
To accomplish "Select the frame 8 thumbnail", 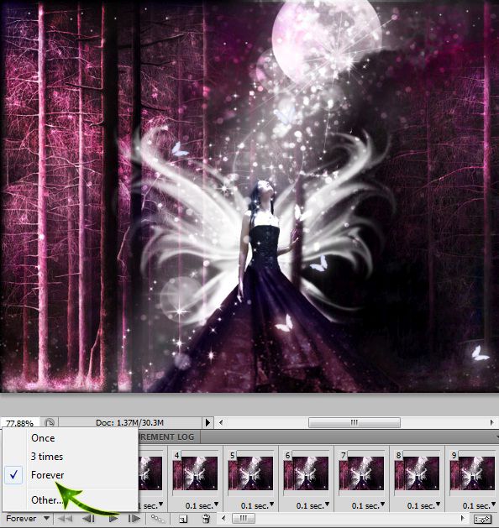I will tap(417, 473).
